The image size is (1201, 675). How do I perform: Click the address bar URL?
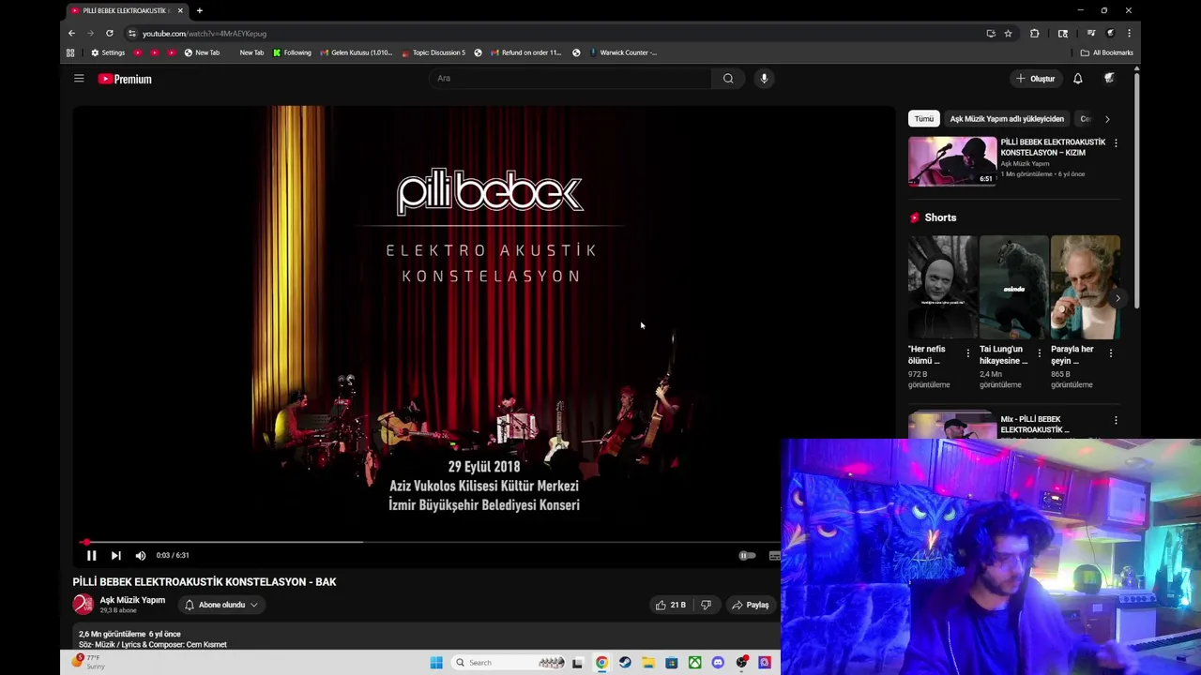[205, 34]
